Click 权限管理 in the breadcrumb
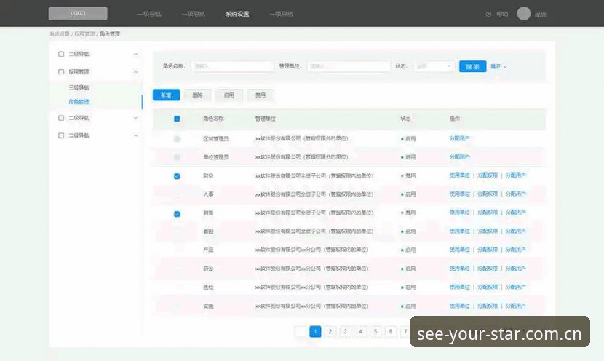This screenshot has height=361, width=604. 84,34
